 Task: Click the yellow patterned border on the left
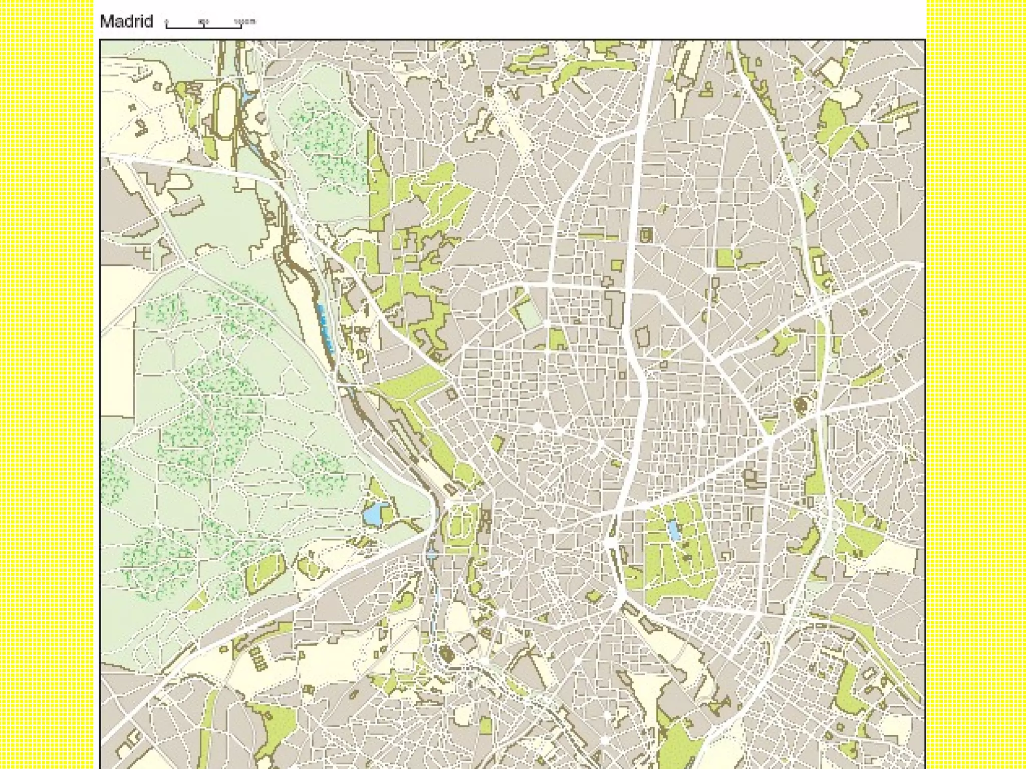[x=46, y=384]
